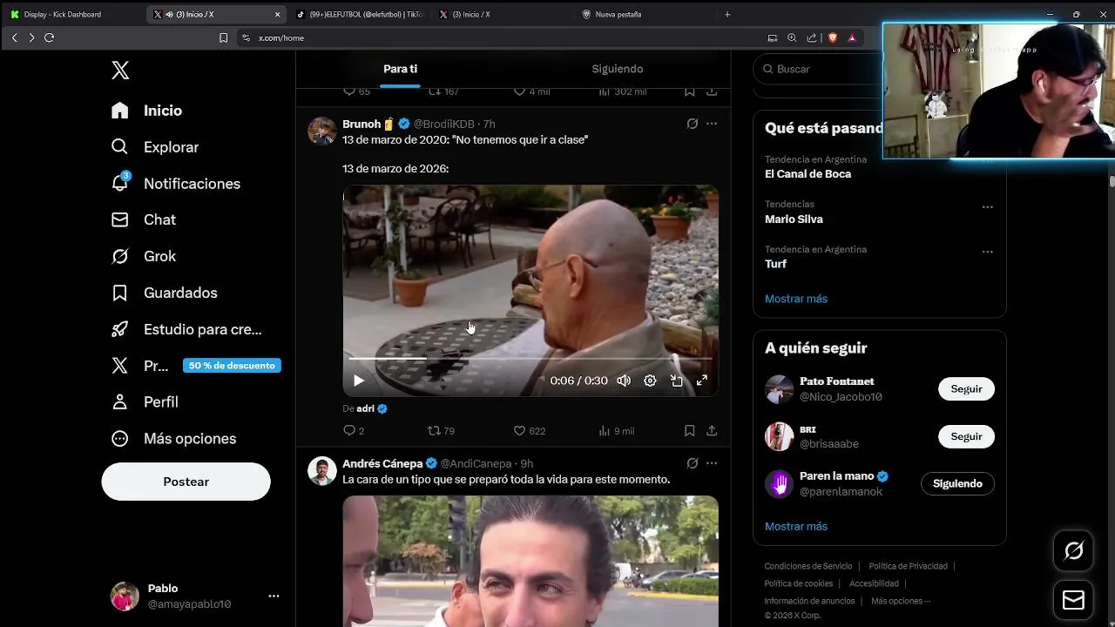Share Brunoh's post
1115x627 pixels.
(x=712, y=430)
